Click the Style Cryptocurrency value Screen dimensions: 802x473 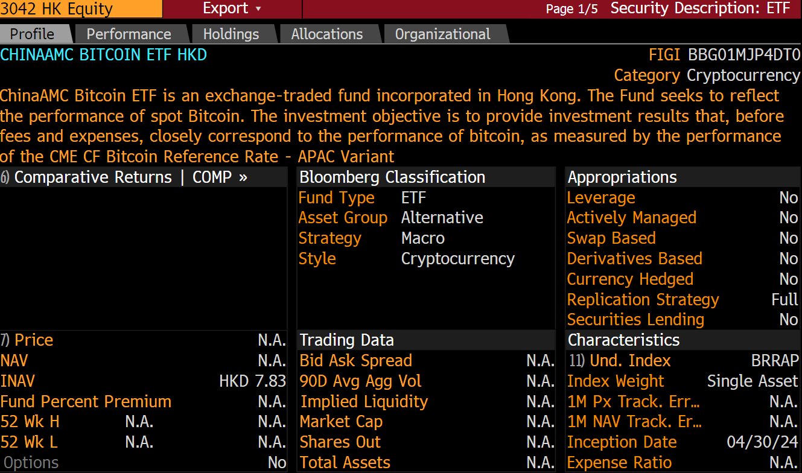(x=458, y=259)
